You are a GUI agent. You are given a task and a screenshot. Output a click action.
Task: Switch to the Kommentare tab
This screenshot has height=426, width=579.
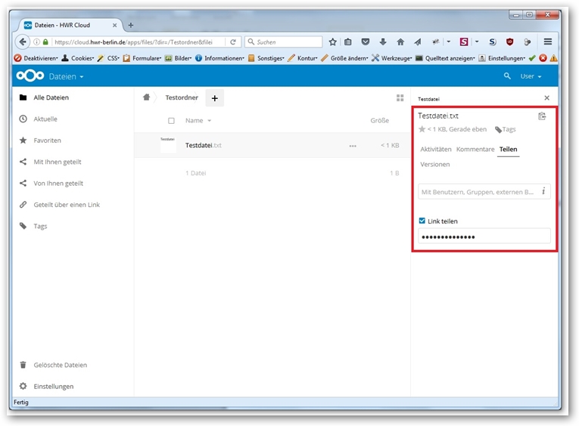475,150
